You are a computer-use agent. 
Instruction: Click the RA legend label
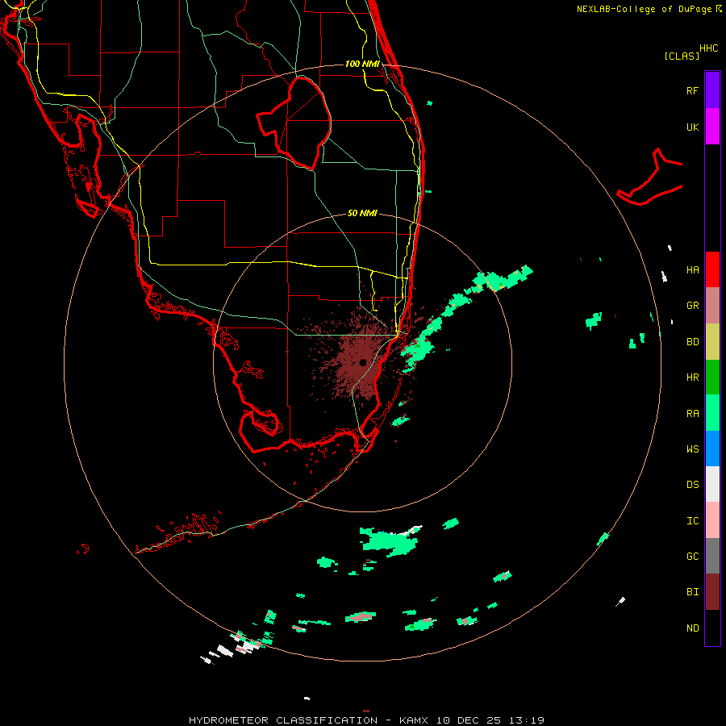pos(692,414)
